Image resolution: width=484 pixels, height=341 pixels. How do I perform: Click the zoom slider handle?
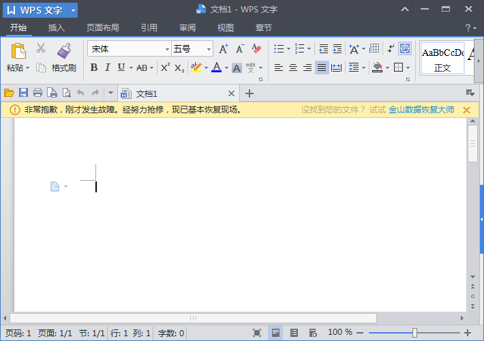tap(414, 333)
